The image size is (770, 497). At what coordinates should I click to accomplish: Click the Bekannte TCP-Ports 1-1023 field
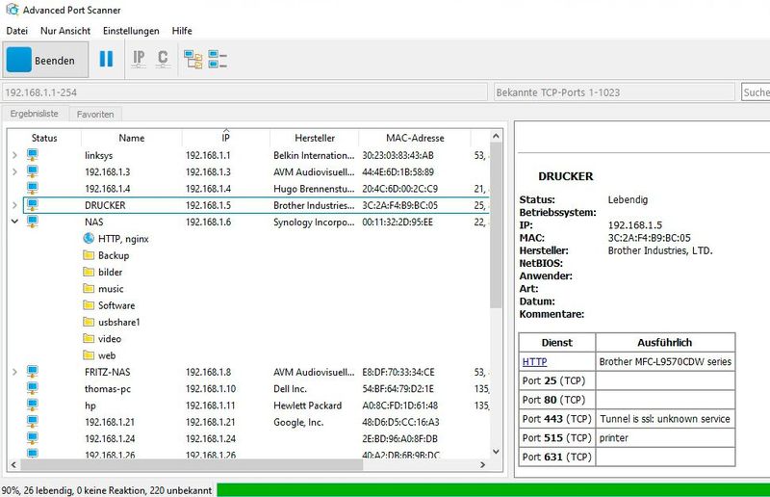(x=614, y=92)
